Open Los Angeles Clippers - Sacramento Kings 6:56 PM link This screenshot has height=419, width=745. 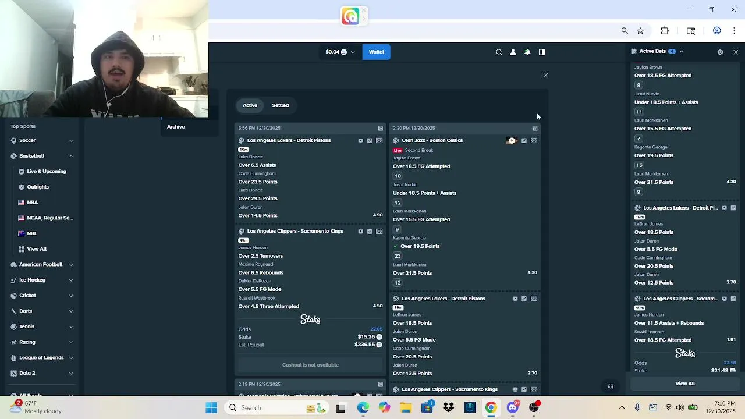pos(295,231)
